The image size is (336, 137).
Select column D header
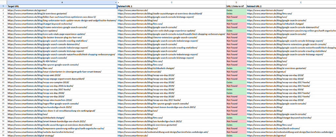pyautogui.click(x=236, y=2)
